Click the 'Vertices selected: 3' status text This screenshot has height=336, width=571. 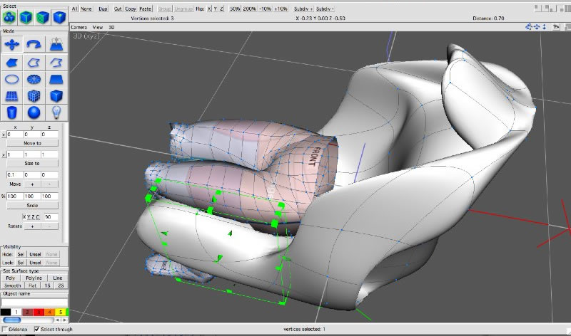click(x=152, y=19)
